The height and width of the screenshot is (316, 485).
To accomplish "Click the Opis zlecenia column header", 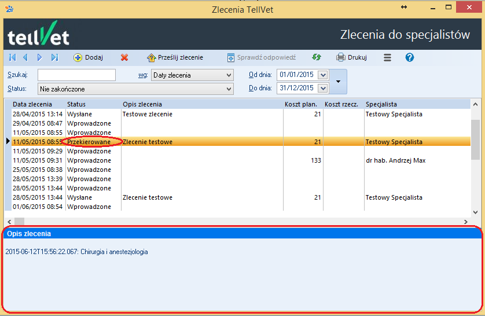I will tap(142, 104).
